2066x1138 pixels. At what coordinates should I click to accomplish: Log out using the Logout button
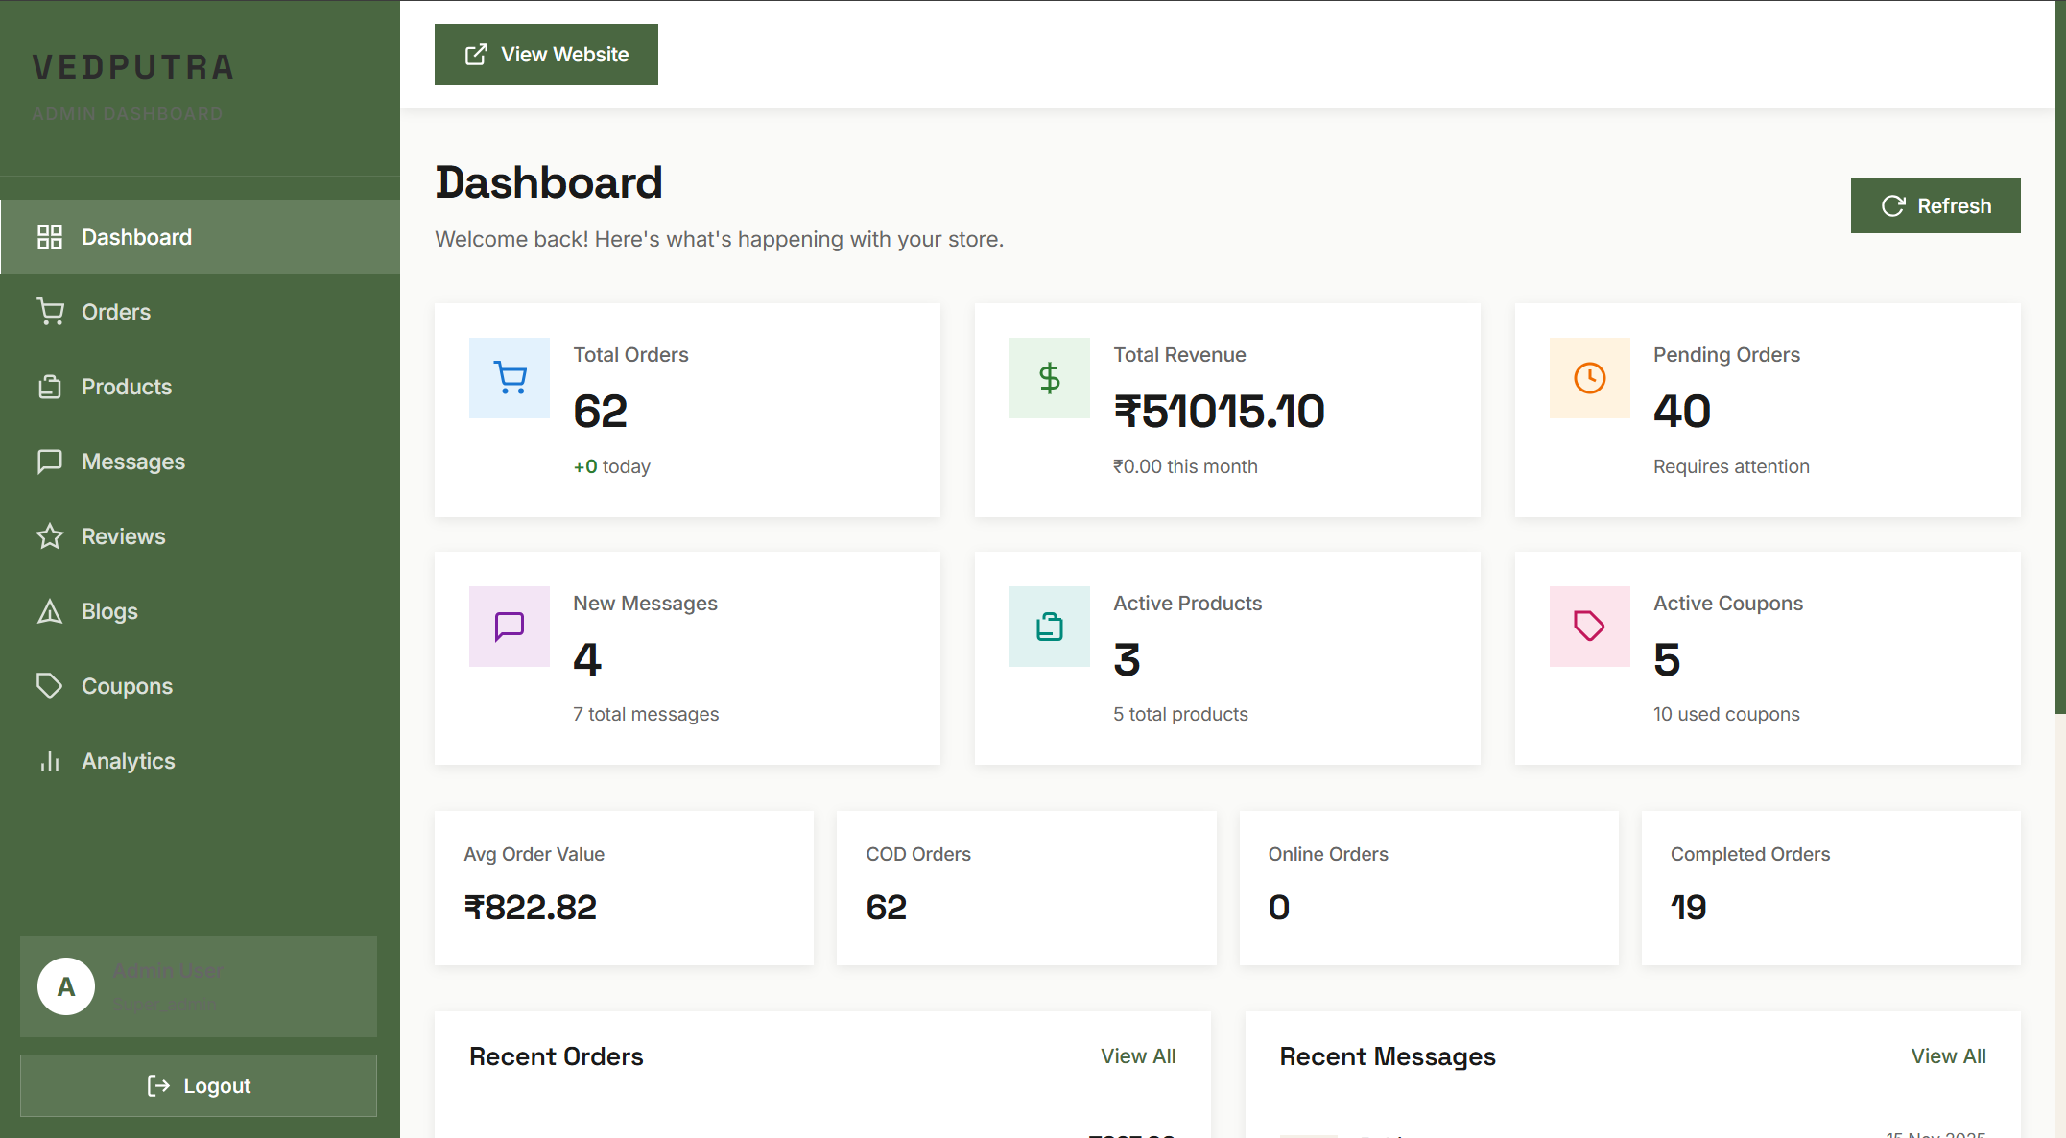pyautogui.click(x=199, y=1085)
